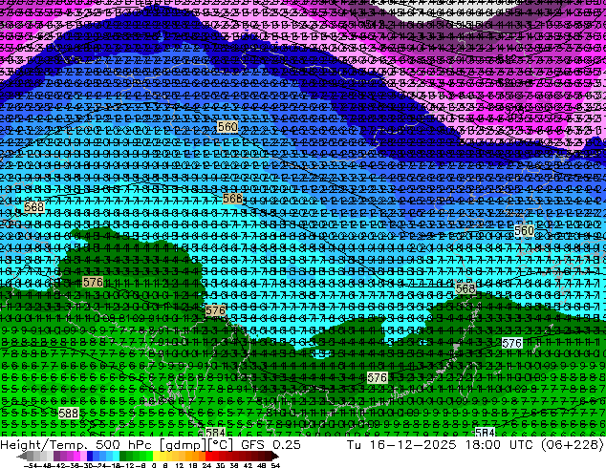Click the 'GFS 0.25' model label

pos(271,444)
